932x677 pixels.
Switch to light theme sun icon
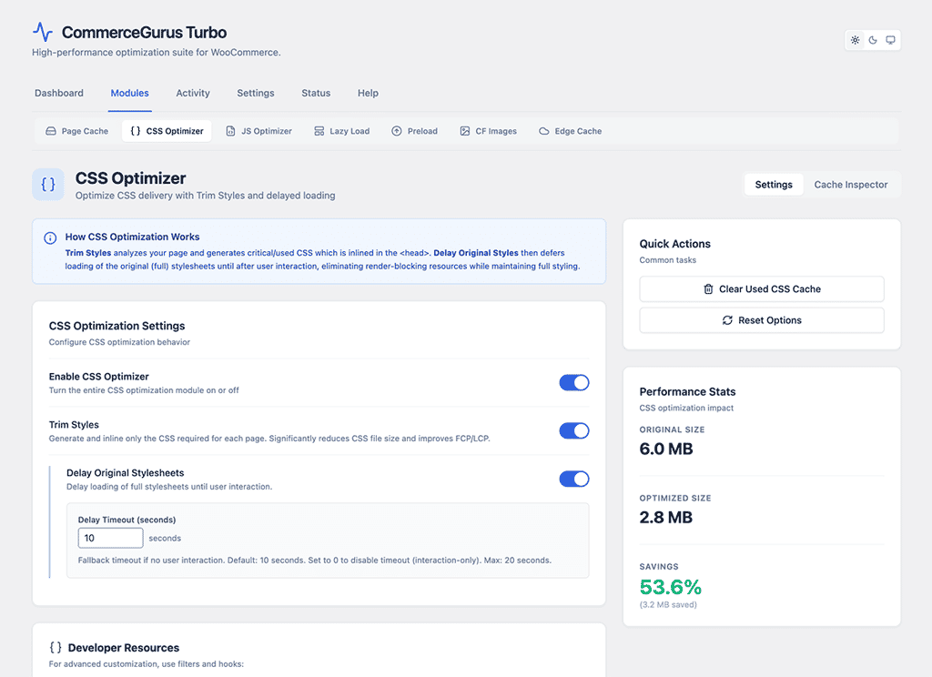[855, 40]
